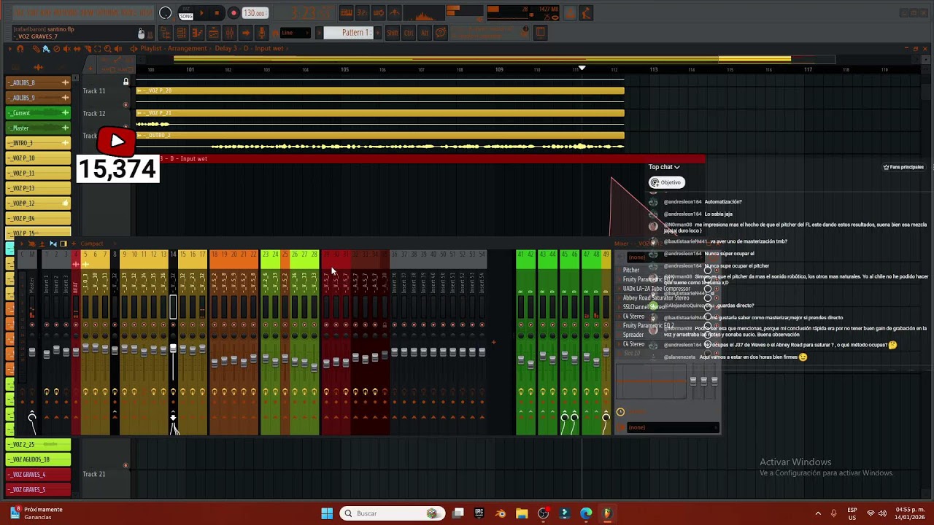Click the selected Insert 14 volume fader
934x525 pixels.
[173, 349]
